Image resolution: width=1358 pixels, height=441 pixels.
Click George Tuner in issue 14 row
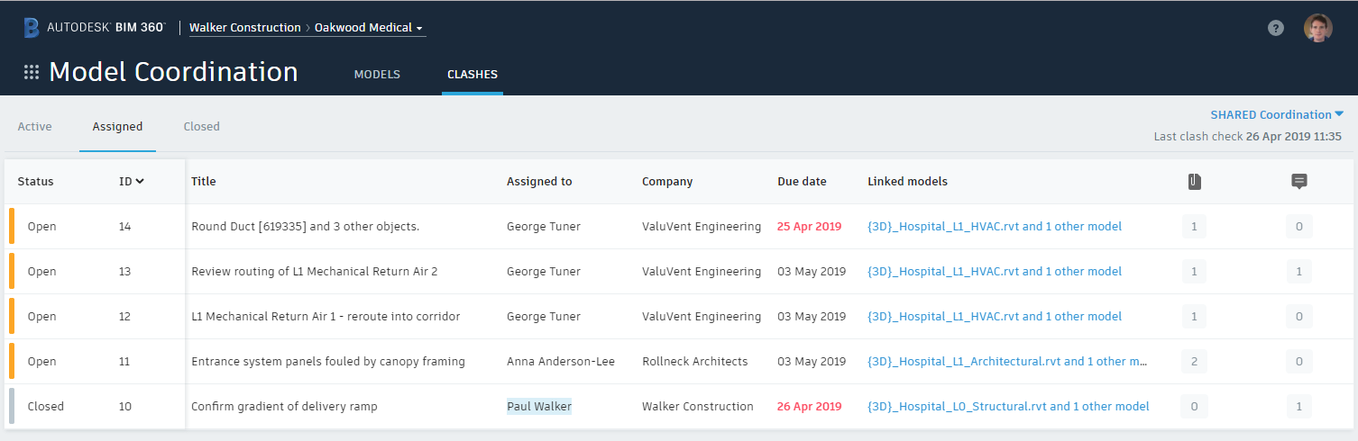544,227
